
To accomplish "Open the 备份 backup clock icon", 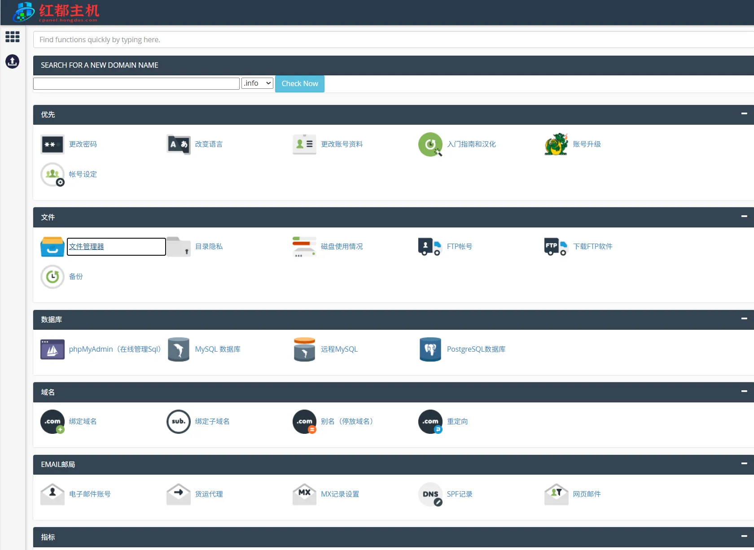I will coord(52,277).
